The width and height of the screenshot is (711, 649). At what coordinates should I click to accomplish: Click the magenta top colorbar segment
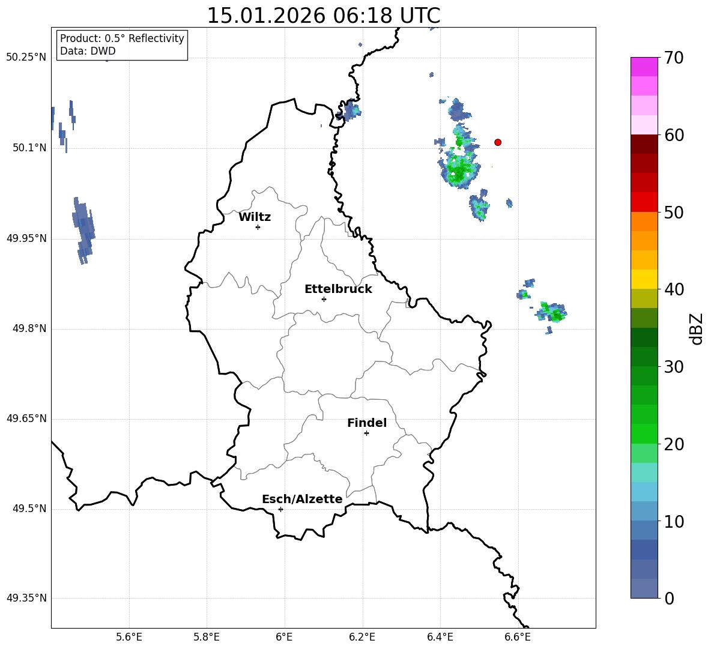tap(644, 67)
